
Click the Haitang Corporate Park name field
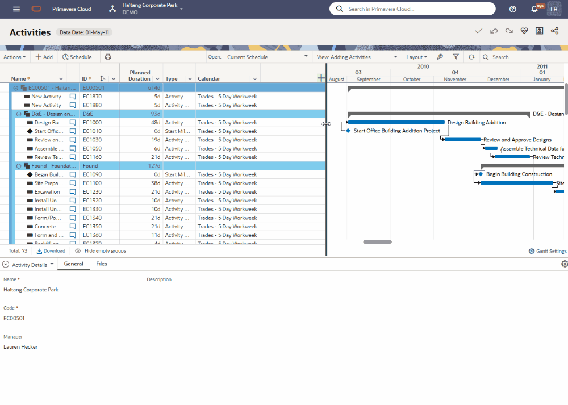[31, 290]
